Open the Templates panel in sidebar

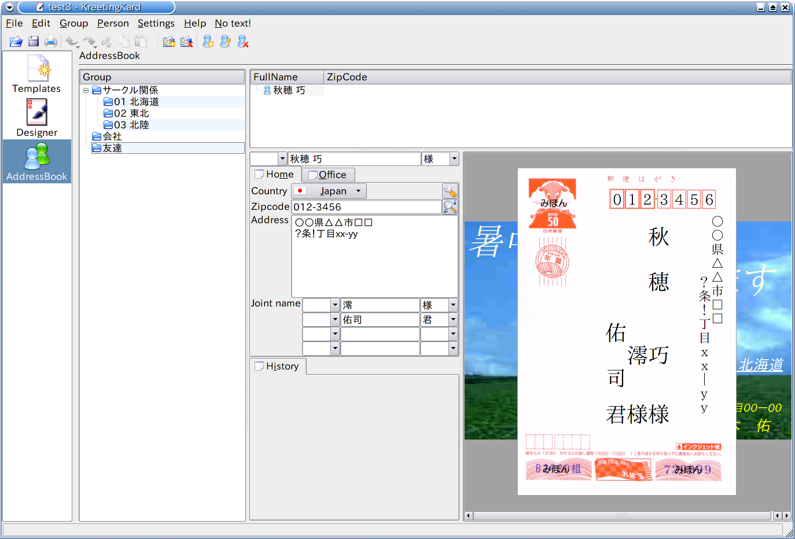point(36,74)
